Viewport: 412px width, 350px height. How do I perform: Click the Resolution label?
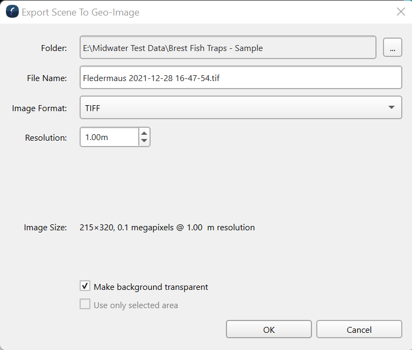46,138
